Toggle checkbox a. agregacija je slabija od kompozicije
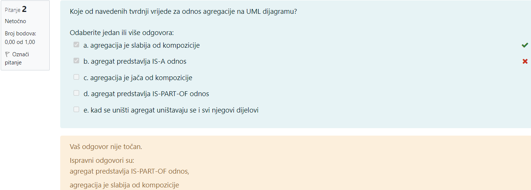 [76, 45]
